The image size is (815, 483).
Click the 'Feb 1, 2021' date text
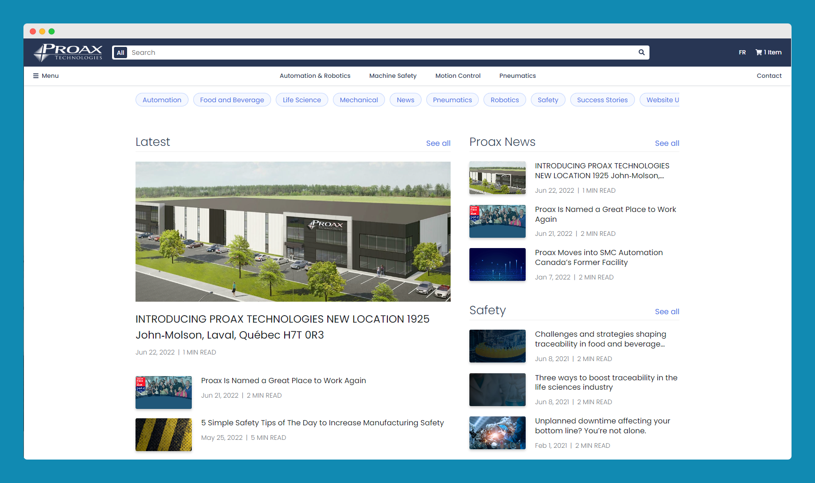coord(551,446)
